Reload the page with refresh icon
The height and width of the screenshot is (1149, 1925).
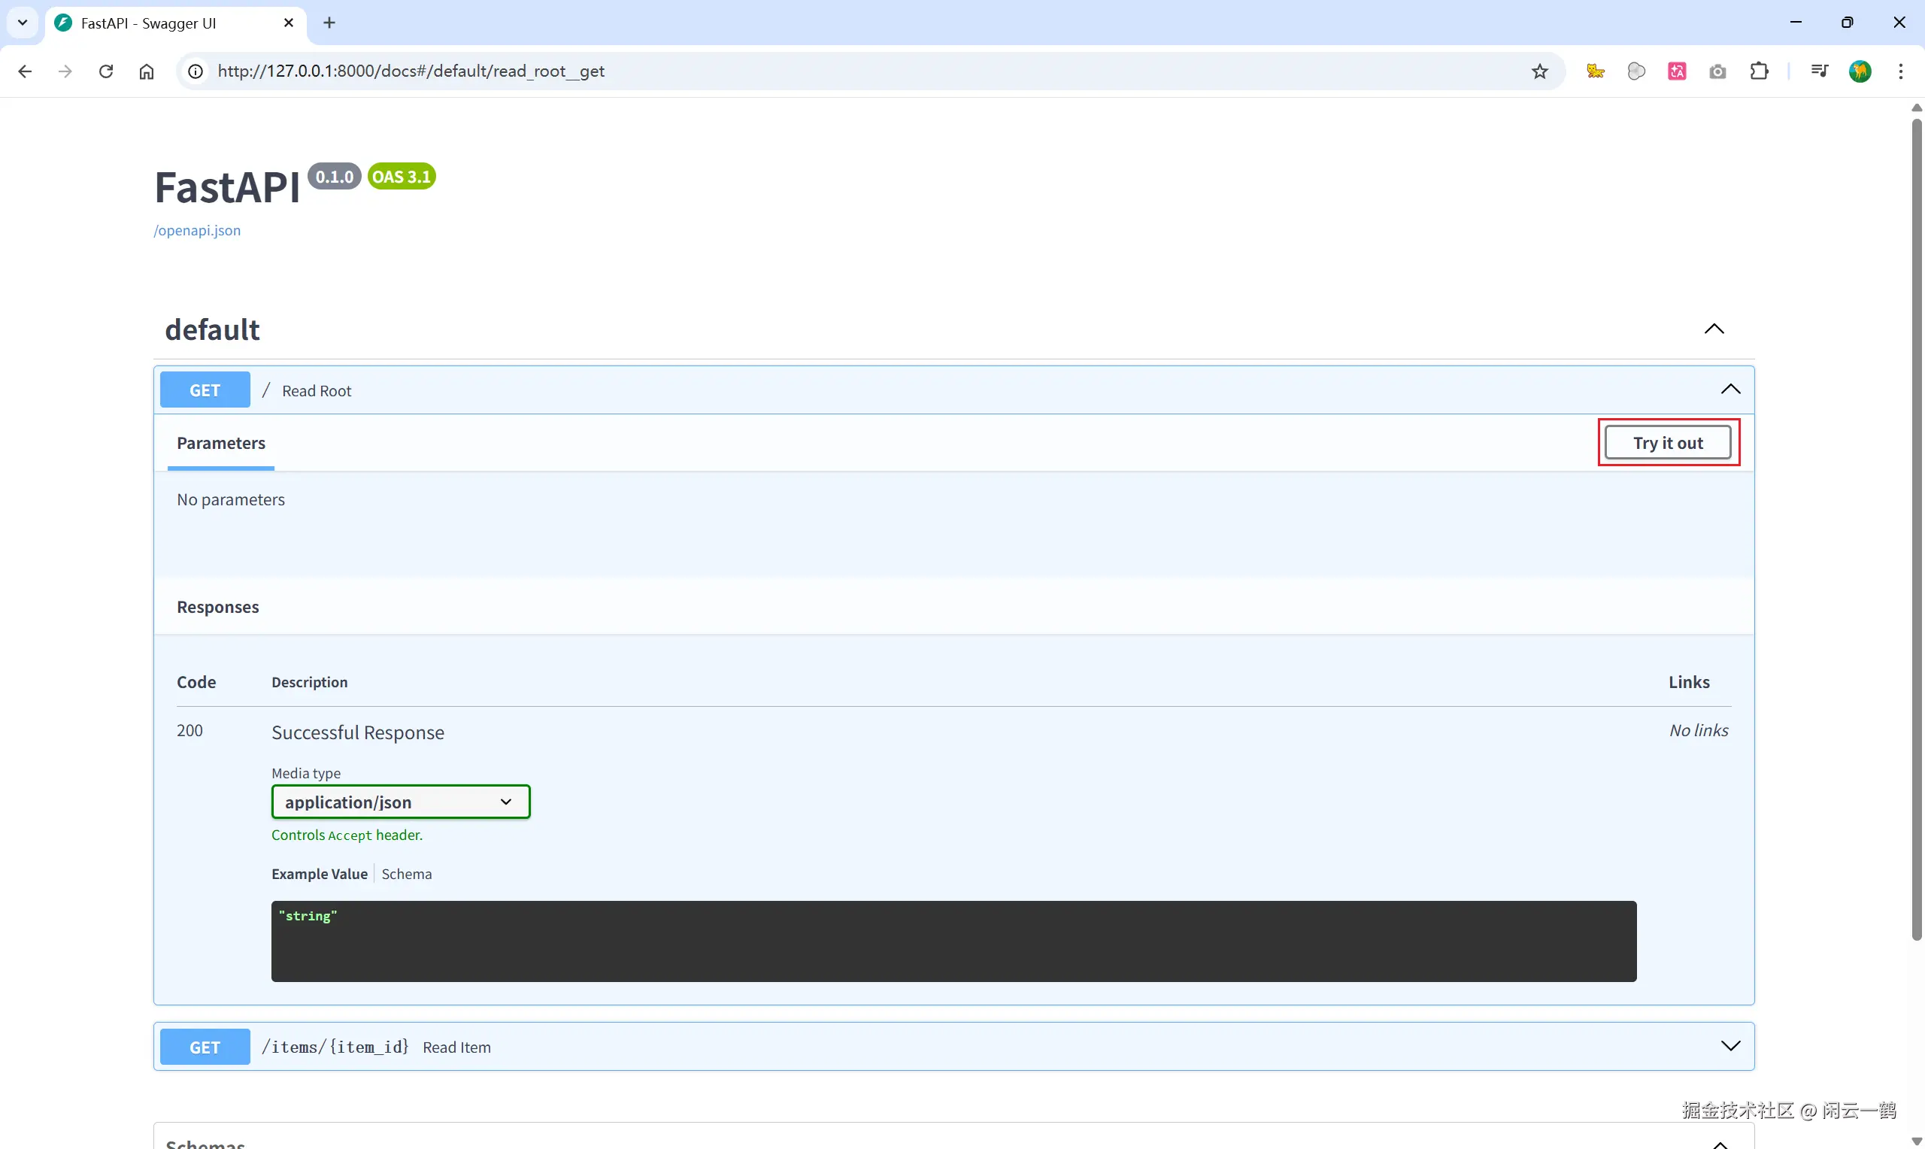(x=106, y=71)
